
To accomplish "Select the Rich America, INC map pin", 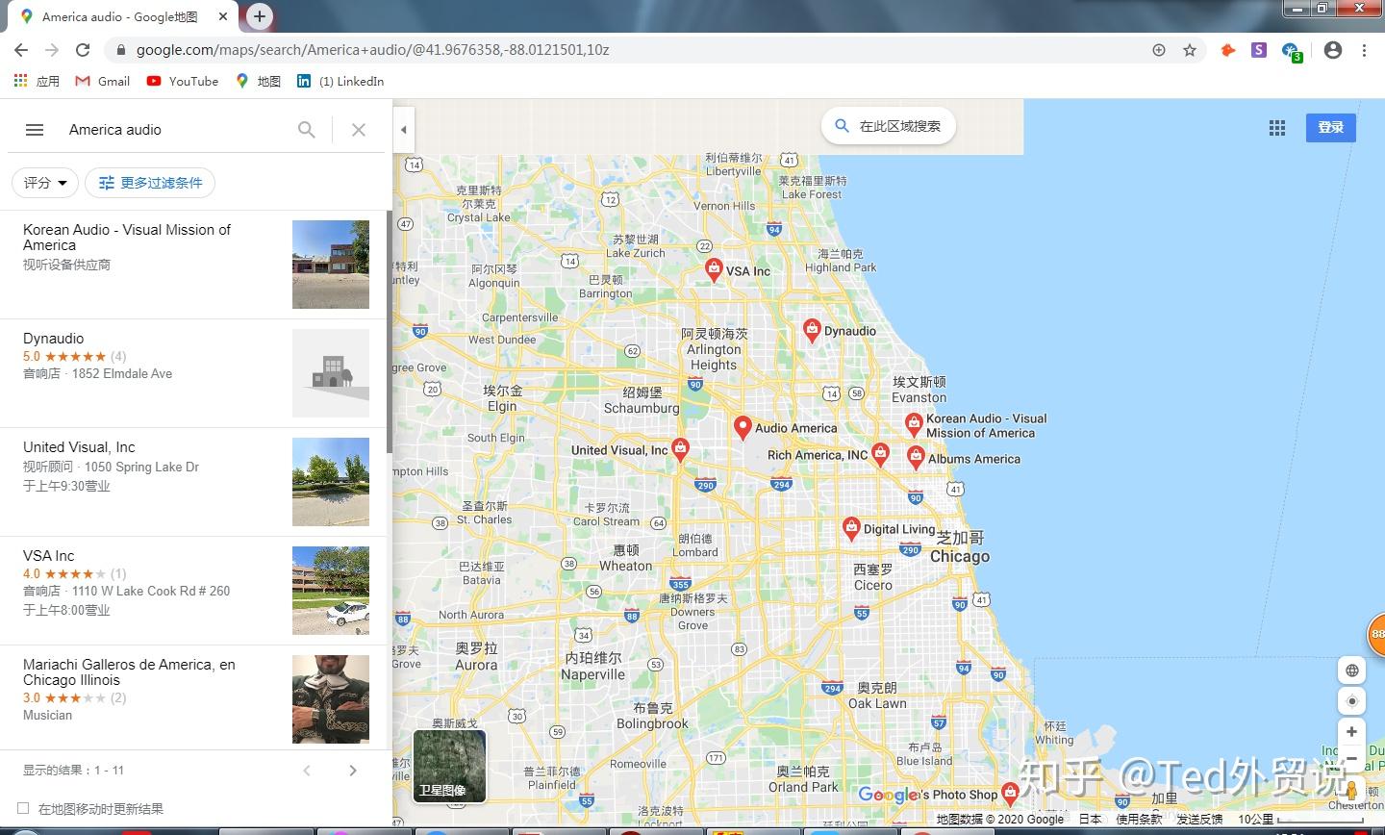I will coord(880,455).
